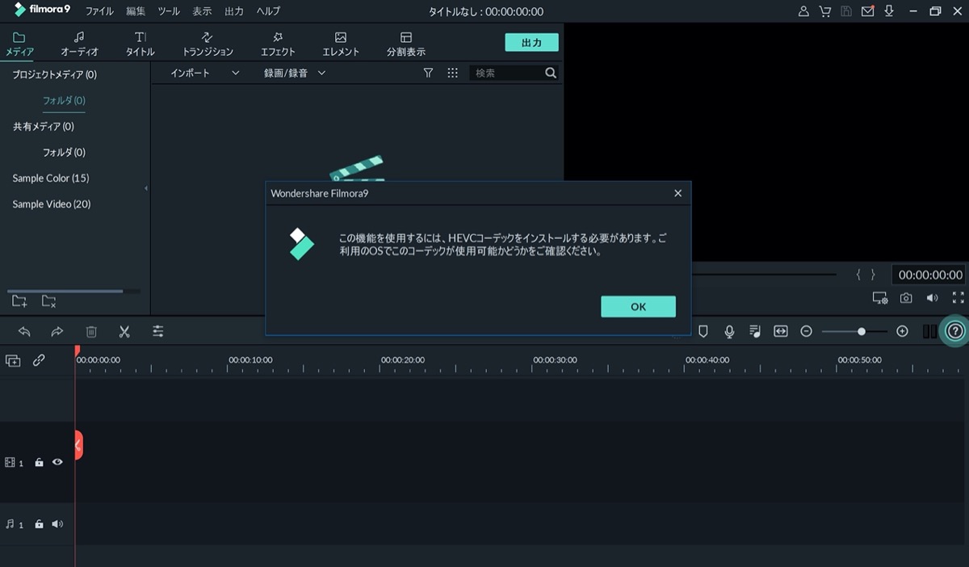The height and width of the screenshot is (567, 969).
Task: Open the 出力 menu in menu bar
Action: (x=234, y=11)
